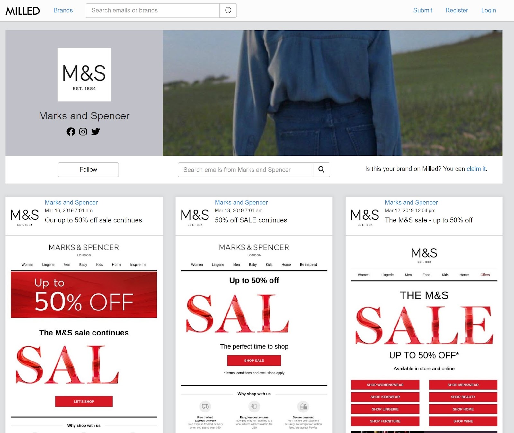Click SHOP LINGERIE button
Screen dimensions: 514x433
click(x=385, y=409)
